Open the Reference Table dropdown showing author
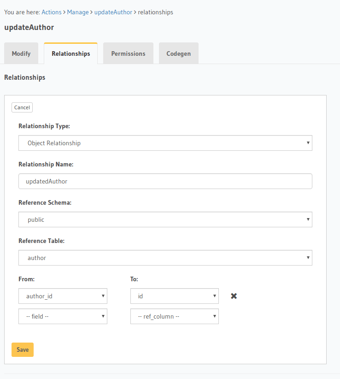 tap(165, 258)
